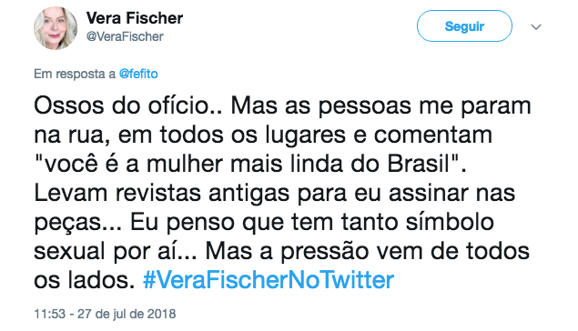
Task: Click the quoted 'mulher mais linda do Brasil' line
Action: pos(250,164)
